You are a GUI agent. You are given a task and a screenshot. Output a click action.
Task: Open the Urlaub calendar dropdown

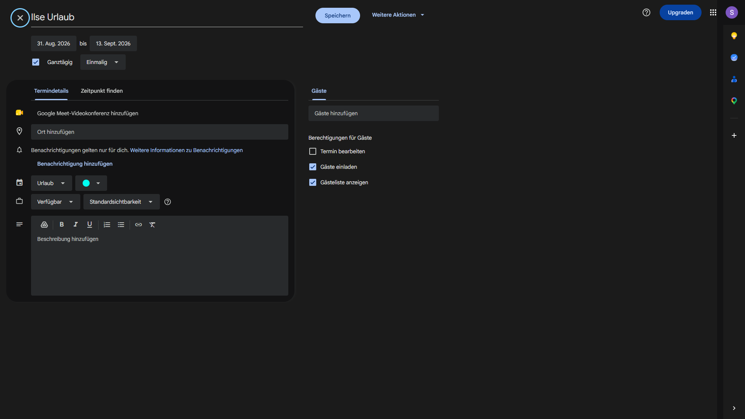[52, 183]
